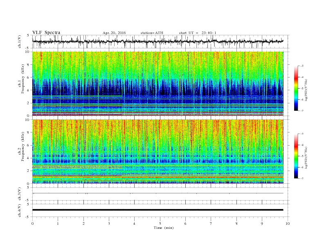Click the "9" tick label on time axis
Viewport: 324px width, 251px height.
pos(262,224)
